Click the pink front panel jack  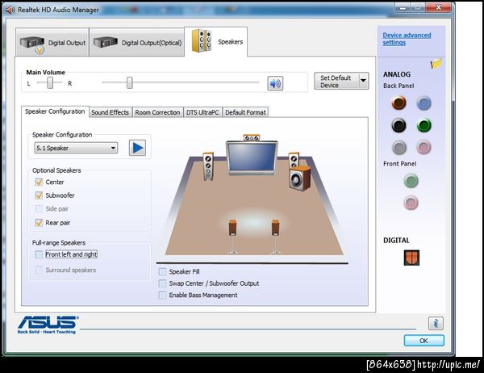tap(411, 203)
